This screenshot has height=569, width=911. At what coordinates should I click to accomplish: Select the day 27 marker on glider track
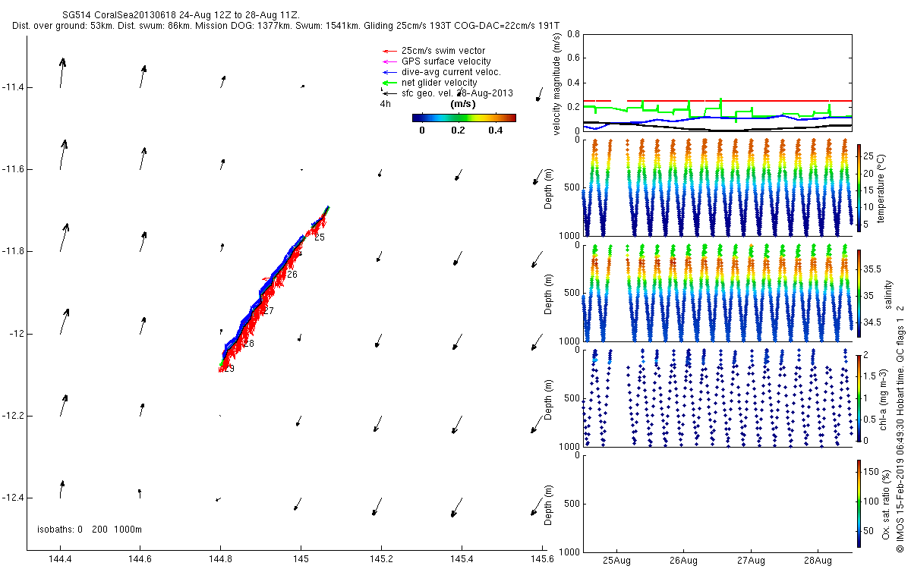268,311
